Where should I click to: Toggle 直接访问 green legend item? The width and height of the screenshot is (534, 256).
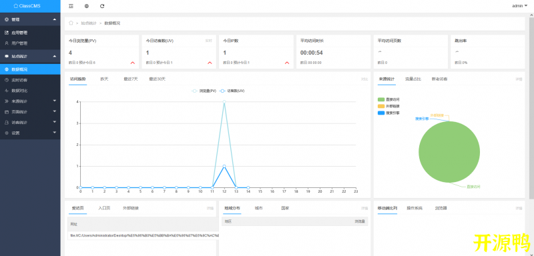coord(388,99)
